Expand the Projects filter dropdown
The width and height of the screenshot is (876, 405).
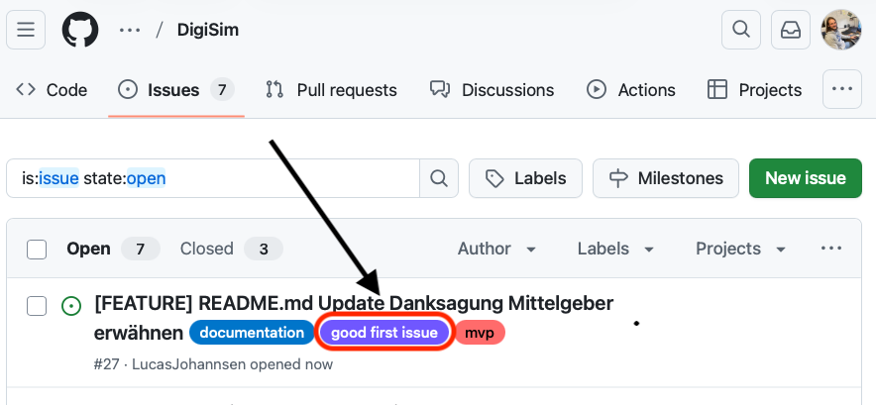pos(740,249)
